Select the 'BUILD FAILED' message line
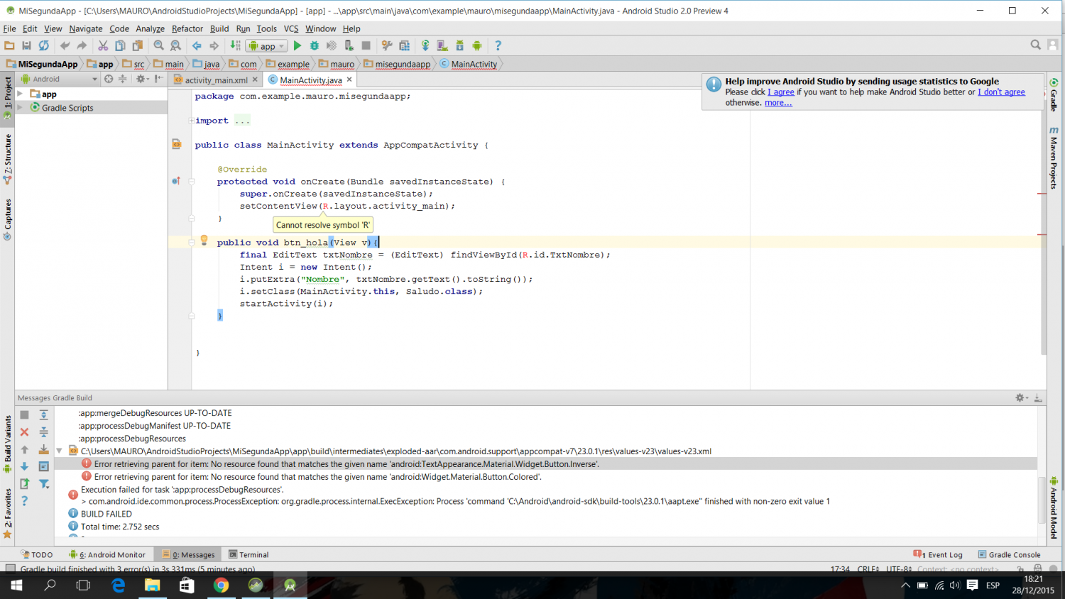The image size is (1065, 599). 106,514
